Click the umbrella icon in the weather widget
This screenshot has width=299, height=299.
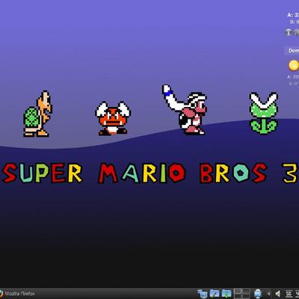289,32
